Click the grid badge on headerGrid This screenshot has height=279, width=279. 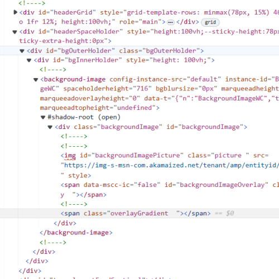click(x=210, y=22)
